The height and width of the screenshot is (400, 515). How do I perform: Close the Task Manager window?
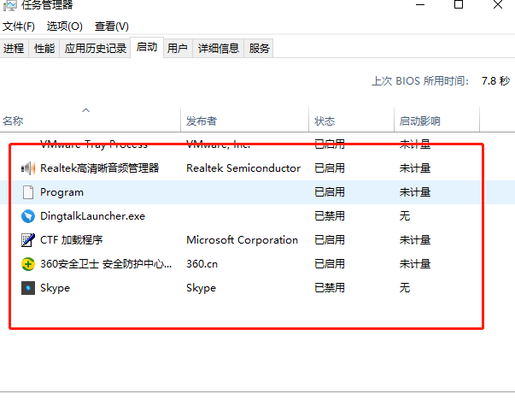click(498, 4)
